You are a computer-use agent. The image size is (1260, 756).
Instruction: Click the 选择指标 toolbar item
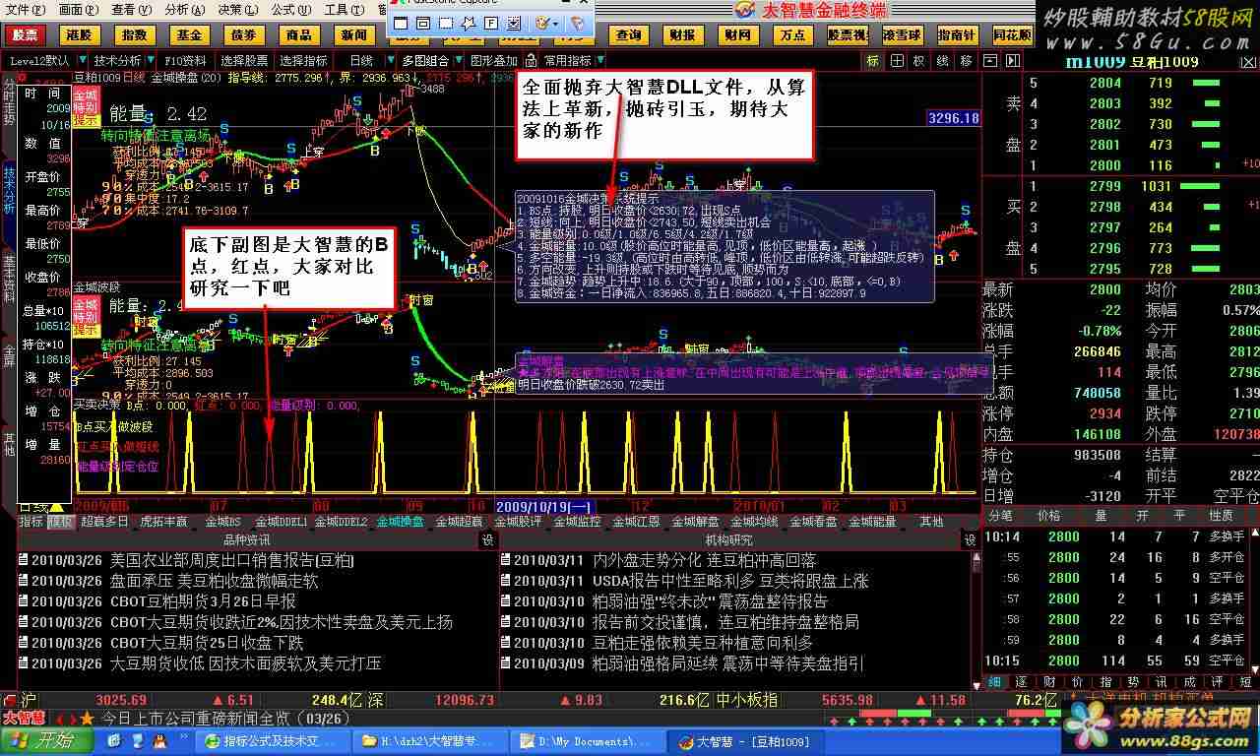[303, 60]
